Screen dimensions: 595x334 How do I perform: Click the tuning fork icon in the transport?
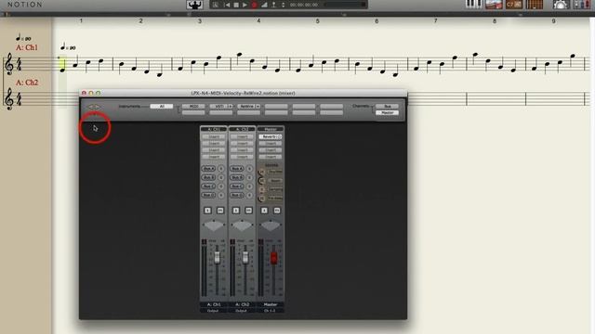[273, 5]
